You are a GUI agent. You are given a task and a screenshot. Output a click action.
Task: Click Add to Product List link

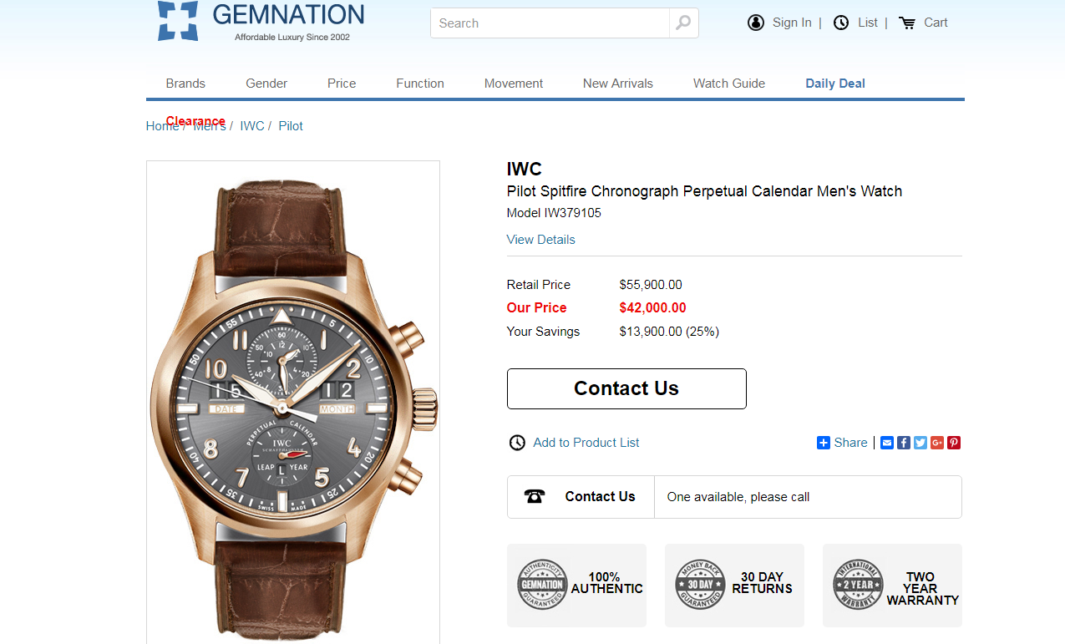(x=586, y=443)
